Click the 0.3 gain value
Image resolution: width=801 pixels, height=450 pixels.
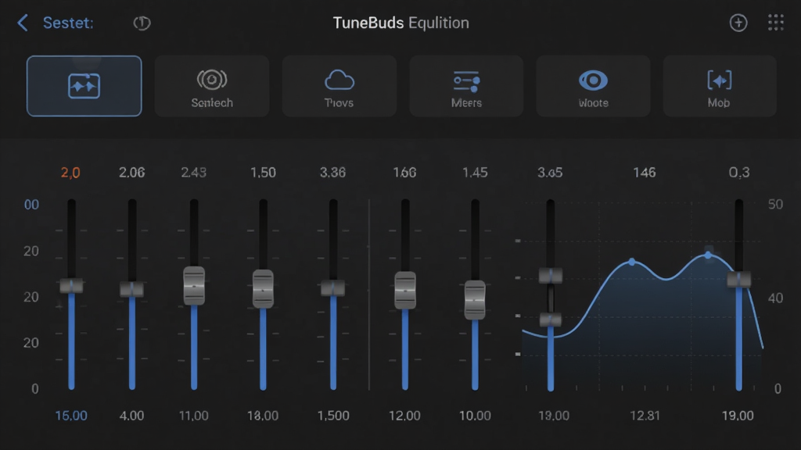click(x=739, y=173)
